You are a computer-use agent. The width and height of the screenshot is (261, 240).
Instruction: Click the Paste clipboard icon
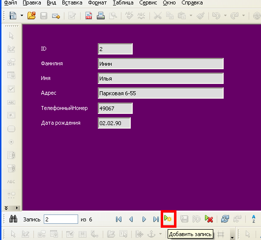tap(182, 16)
